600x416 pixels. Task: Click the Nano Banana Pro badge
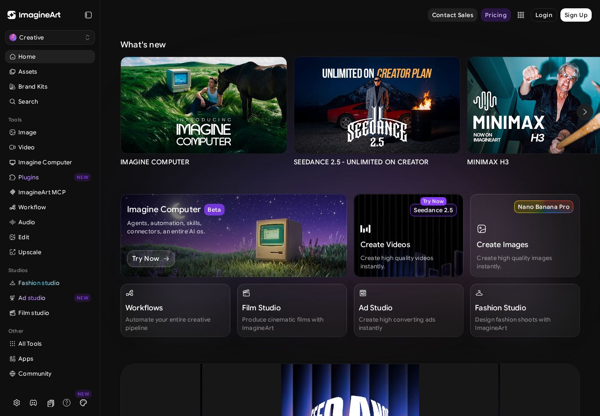click(x=544, y=207)
